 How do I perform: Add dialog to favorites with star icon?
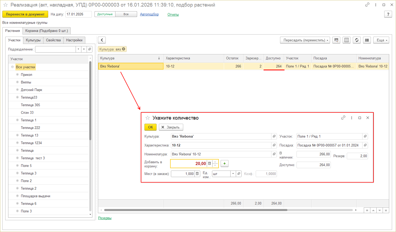click(148, 118)
